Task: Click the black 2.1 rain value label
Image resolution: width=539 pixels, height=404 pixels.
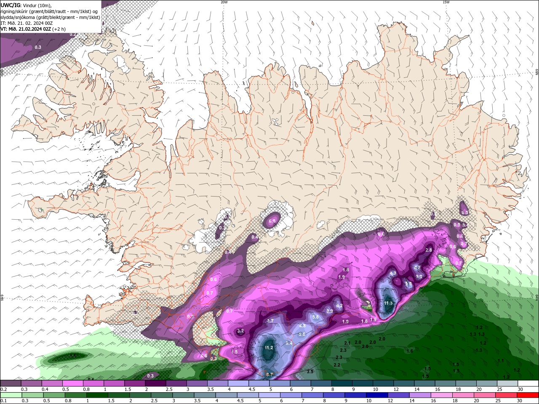Action: tap(347, 343)
